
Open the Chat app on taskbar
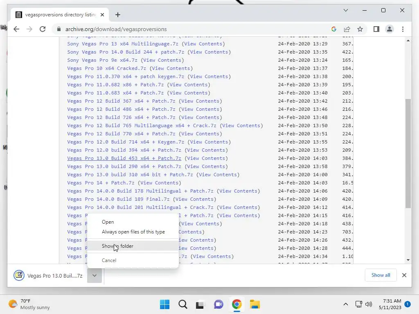coord(219,304)
